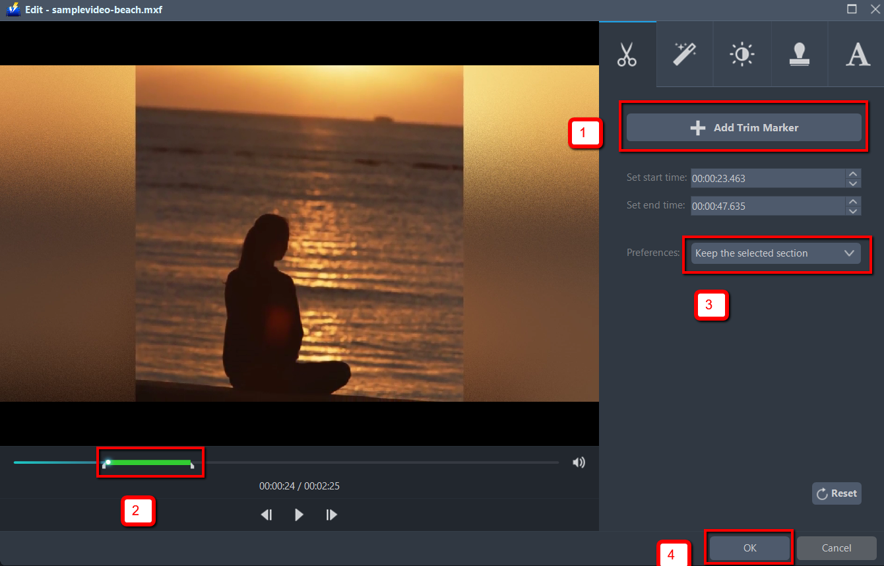Switch to the Trim scissors tab
This screenshot has height=566, width=884.
click(x=627, y=55)
